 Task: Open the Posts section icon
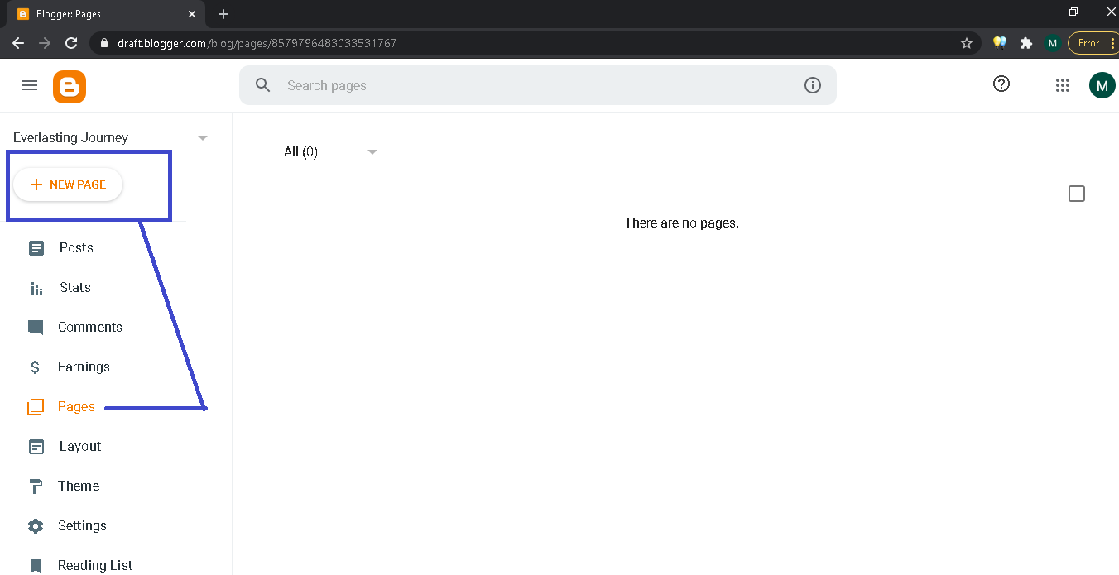[36, 247]
